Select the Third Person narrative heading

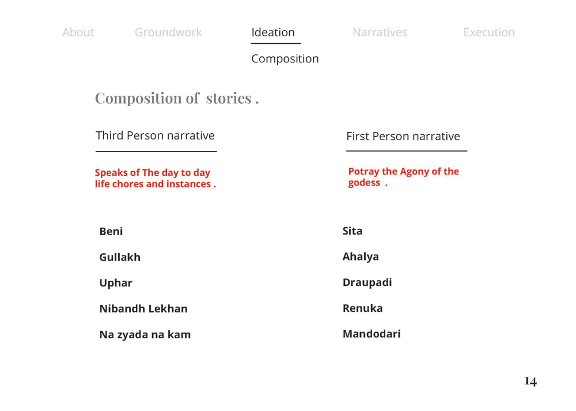coord(155,135)
